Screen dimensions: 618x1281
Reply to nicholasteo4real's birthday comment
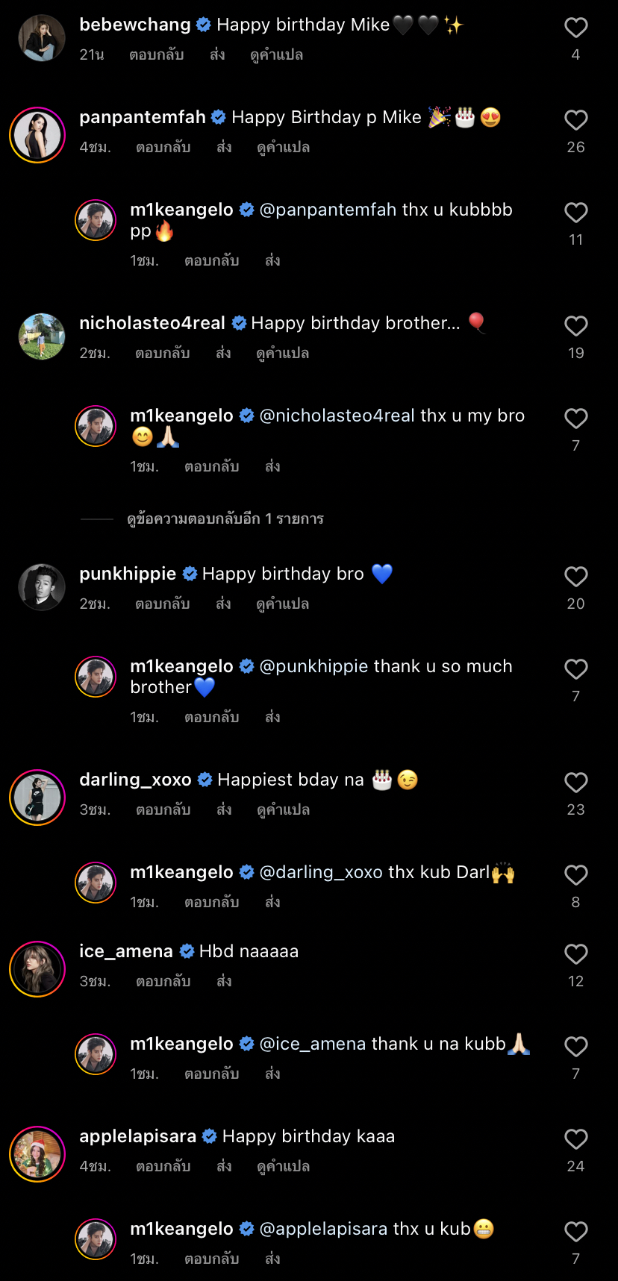pos(162,354)
